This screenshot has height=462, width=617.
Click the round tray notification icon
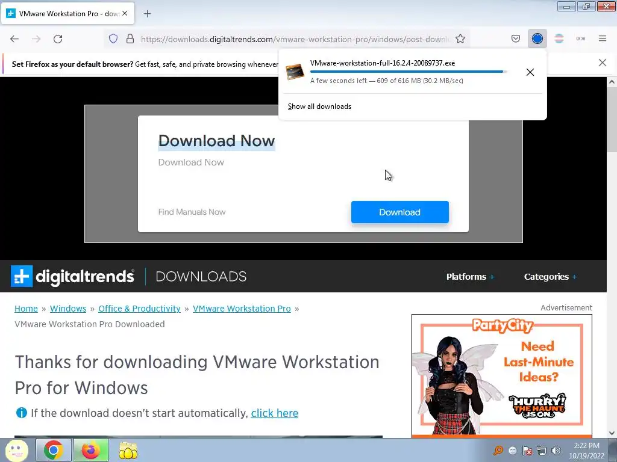(x=513, y=451)
